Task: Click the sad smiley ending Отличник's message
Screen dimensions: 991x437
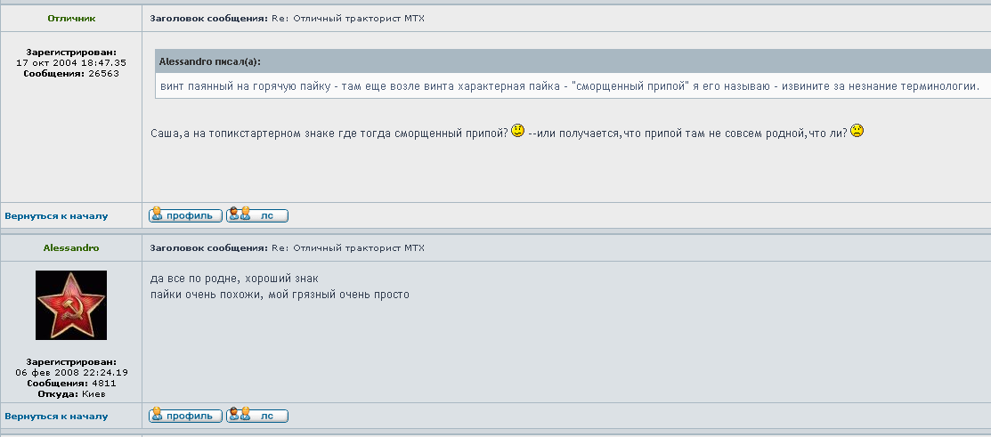Action: tap(857, 131)
